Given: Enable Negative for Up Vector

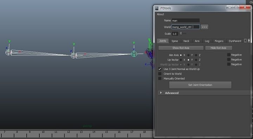Looking at the screenshot, I should (x=229, y=60).
